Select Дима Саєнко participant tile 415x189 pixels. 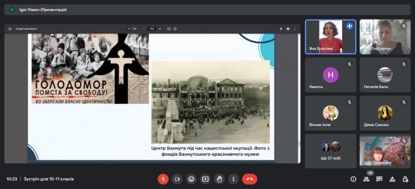(385, 113)
